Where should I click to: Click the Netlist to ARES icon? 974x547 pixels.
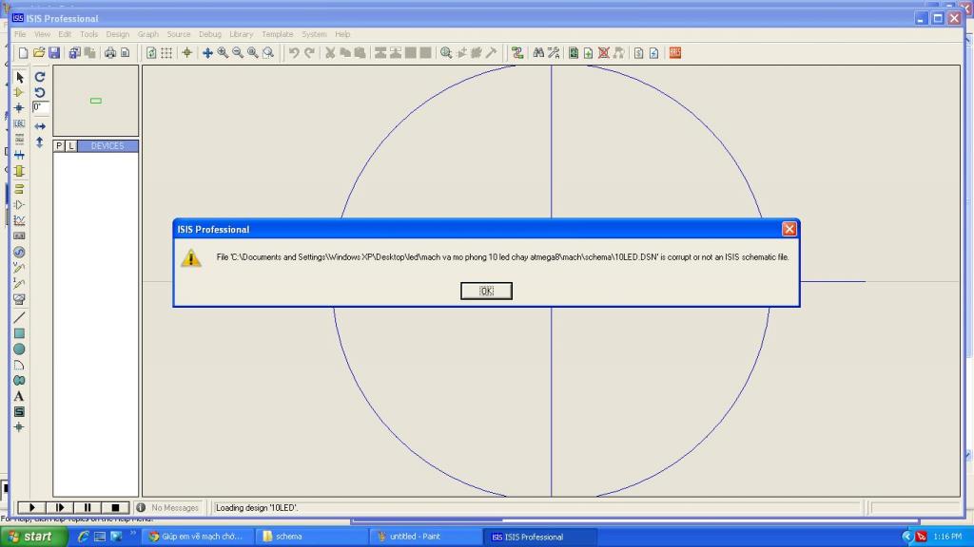click(675, 53)
